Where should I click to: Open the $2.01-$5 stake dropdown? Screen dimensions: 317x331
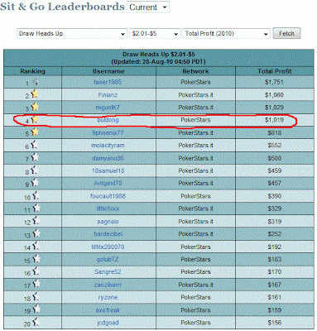155,34
